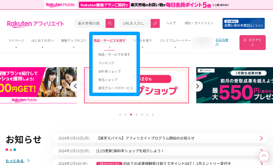Click the magnifier search button
273x165 pixels.
pyautogui.click(x=110, y=23)
